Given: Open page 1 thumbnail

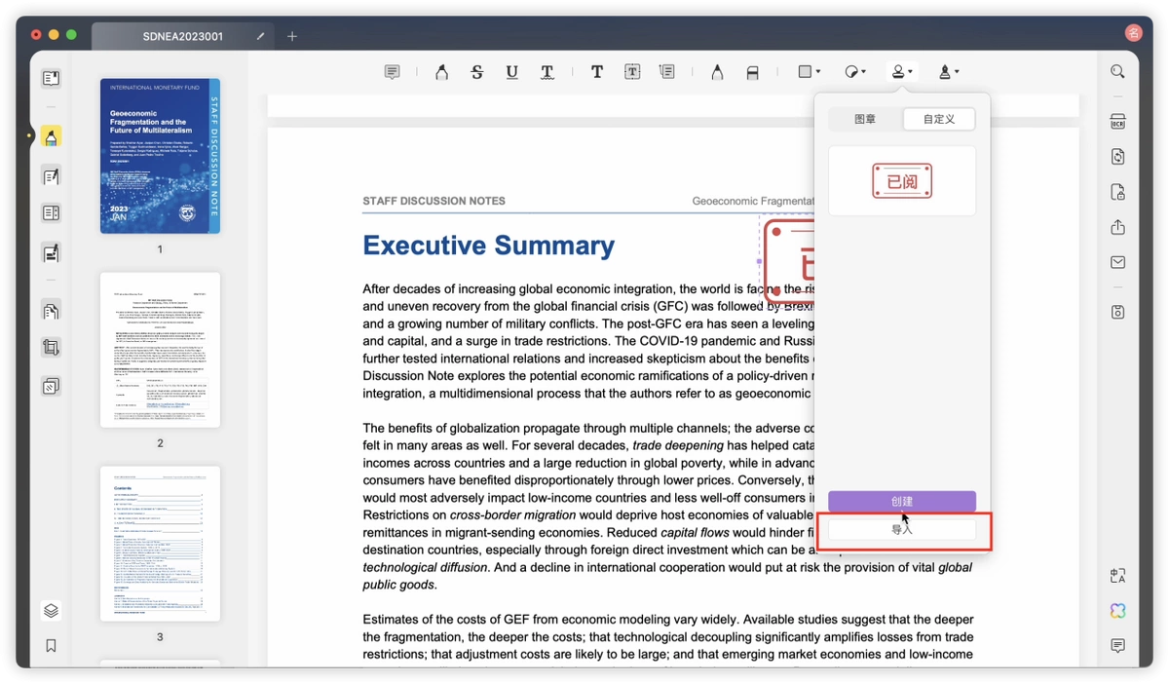Looking at the screenshot, I should [x=160, y=156].
